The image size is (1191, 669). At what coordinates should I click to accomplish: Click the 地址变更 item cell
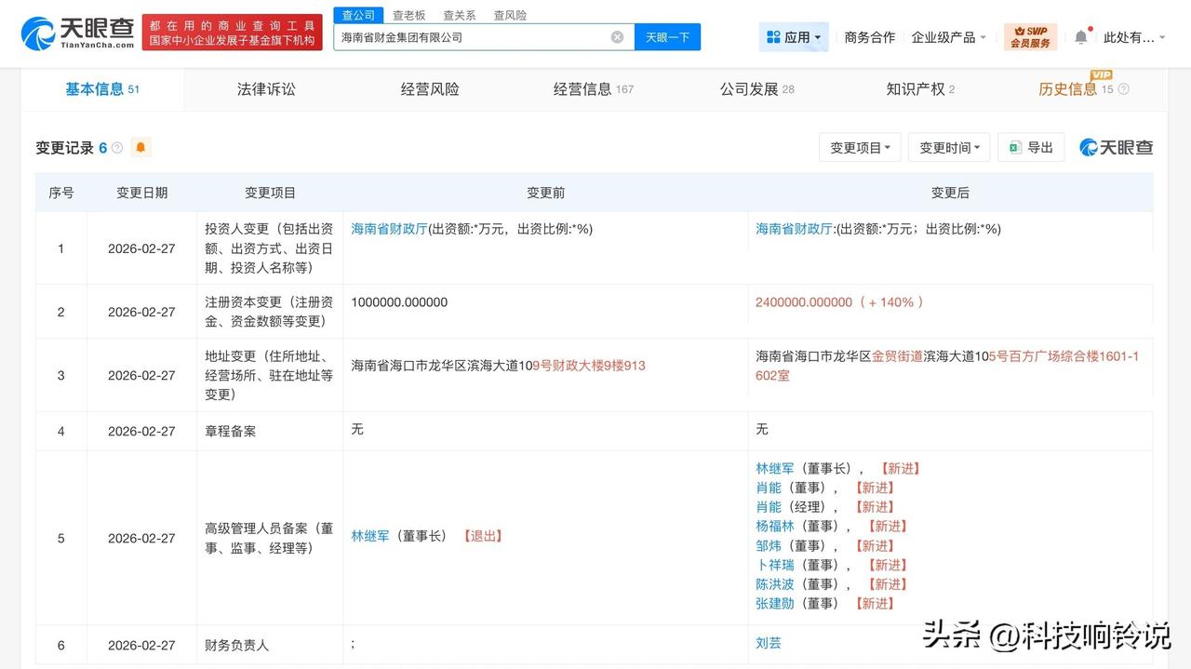click(269, 375)
